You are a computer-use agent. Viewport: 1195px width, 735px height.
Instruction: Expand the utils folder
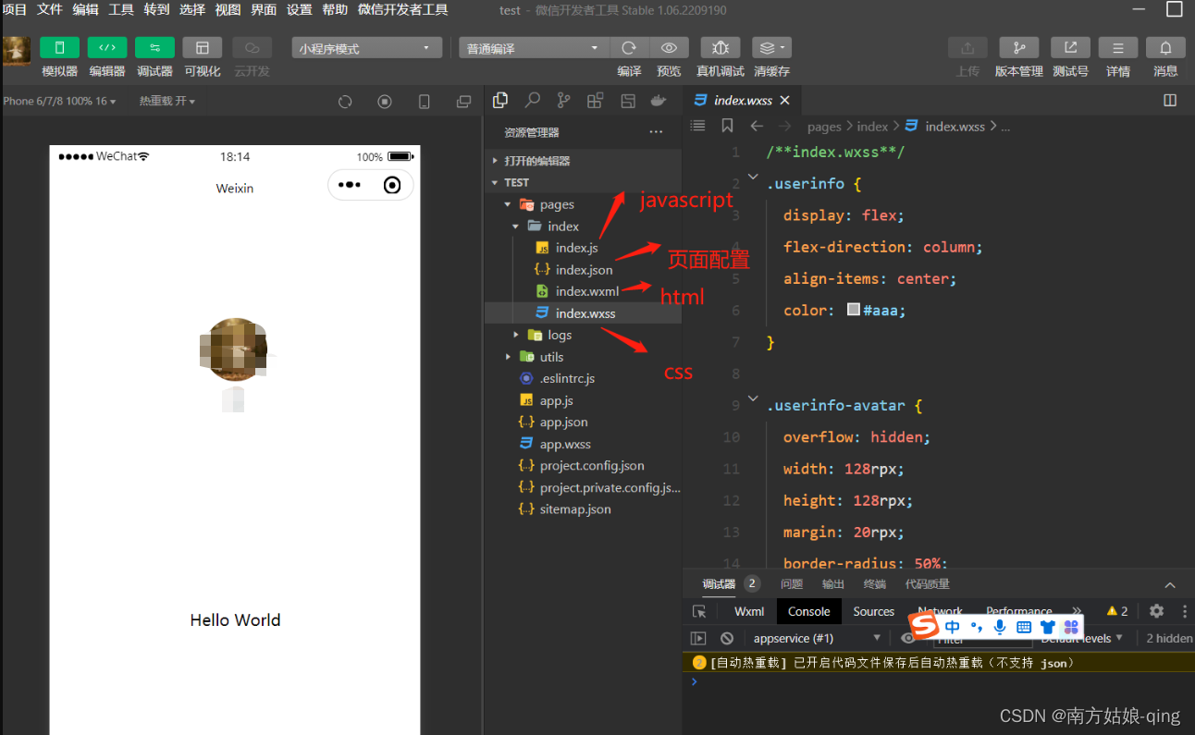[508, 357]
